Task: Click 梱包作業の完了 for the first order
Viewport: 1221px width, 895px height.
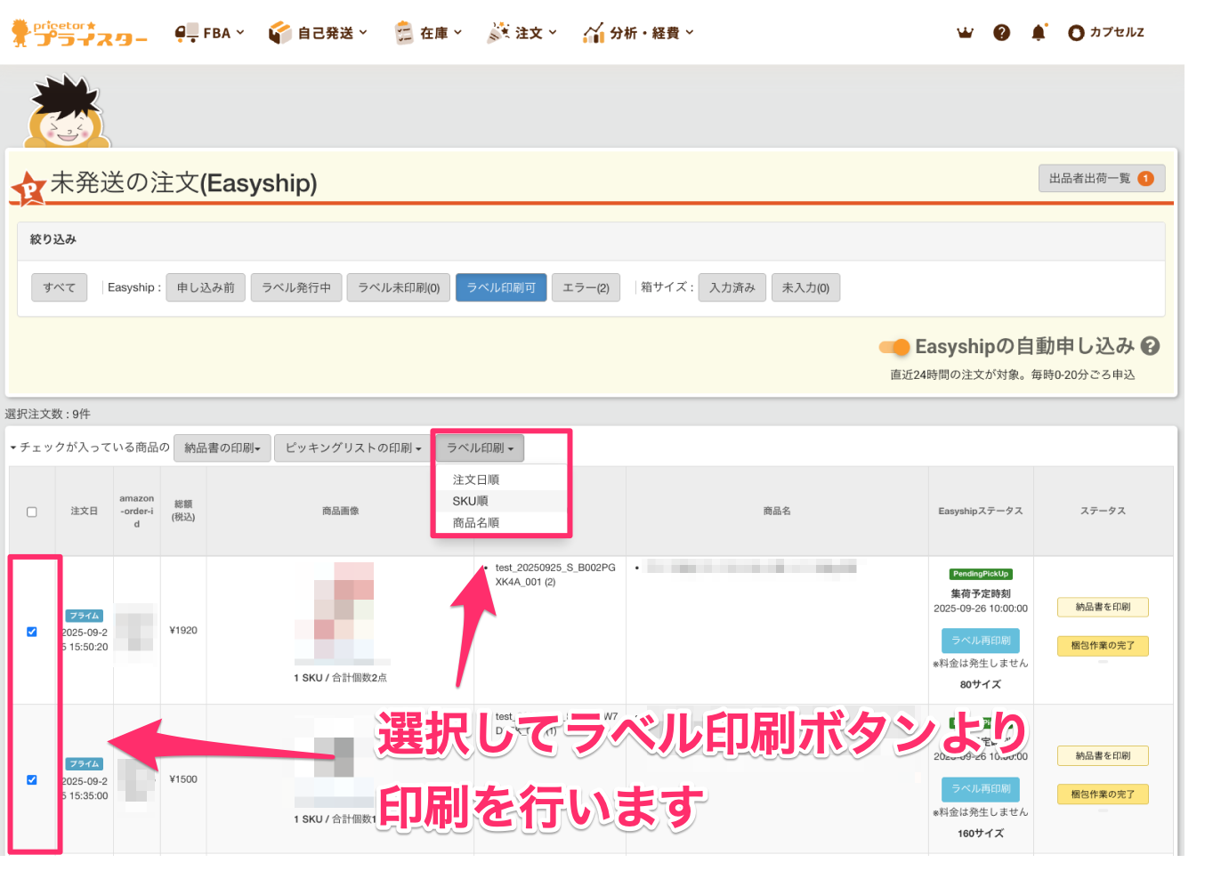Action: (1103, 646)
